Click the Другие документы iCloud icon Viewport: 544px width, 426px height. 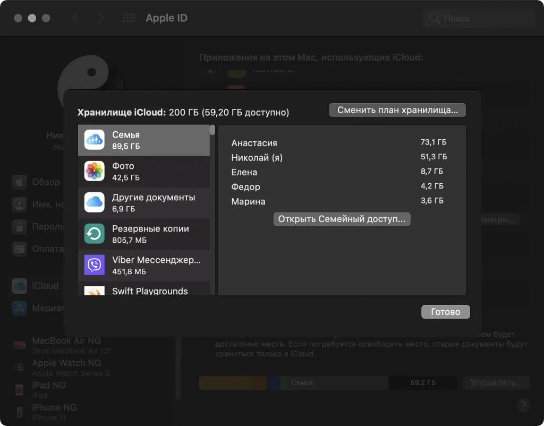(x=95, y=202)
